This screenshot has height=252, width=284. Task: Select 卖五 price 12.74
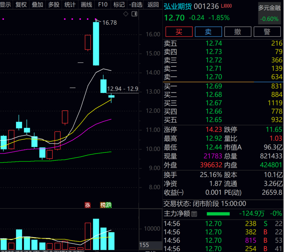click(214, 43)
